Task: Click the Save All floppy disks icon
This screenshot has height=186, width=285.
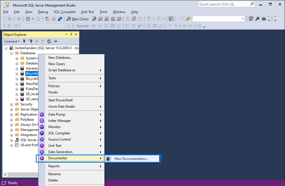Action: click(x=60, y=19)
